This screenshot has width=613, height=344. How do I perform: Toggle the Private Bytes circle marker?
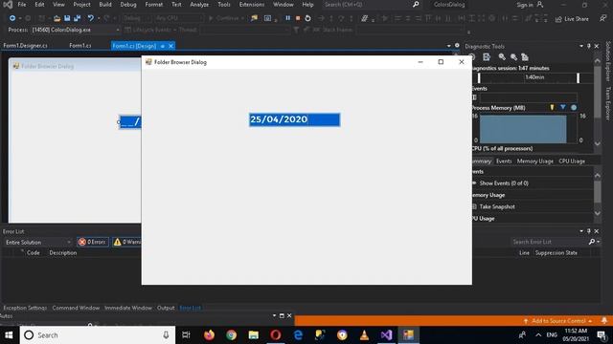click(574, 107)
